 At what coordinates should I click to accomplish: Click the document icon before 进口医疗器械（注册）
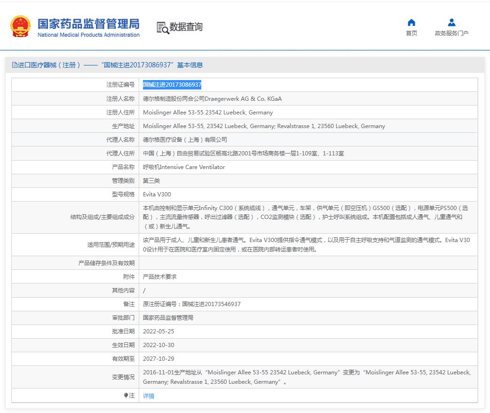coord(13,65)
